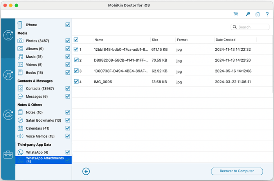Select file name 136C738F-D494-4BE4-89AF-..
274x181 pixels.
click(x=121, y=71)
